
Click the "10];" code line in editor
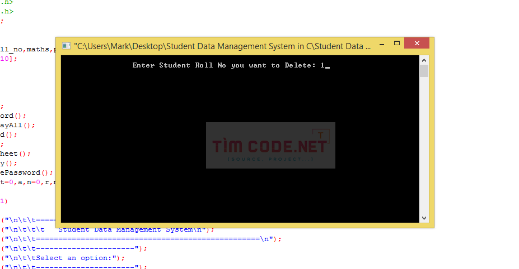pos(8,59)
